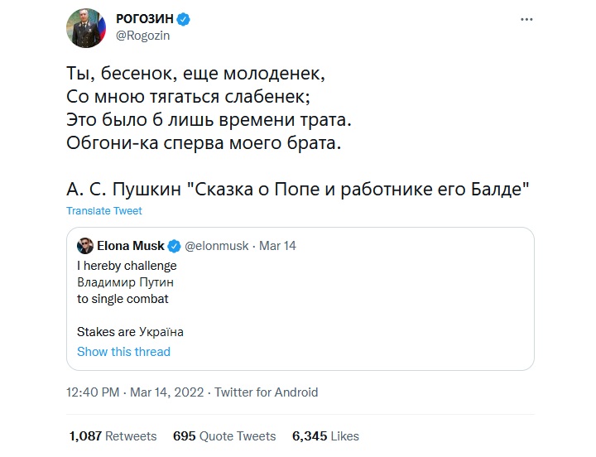View the 6,345 Likes list
Viewport: 596px width, 457px height.
pos(325,435)
